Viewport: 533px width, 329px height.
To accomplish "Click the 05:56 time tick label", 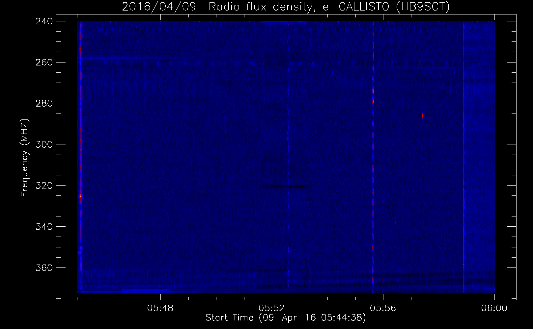I will [383, 308].
